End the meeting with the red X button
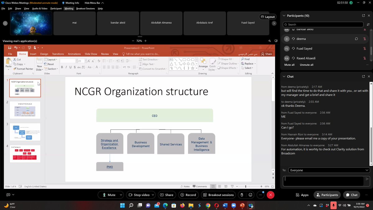373x210 pixels. click(271, 195)
